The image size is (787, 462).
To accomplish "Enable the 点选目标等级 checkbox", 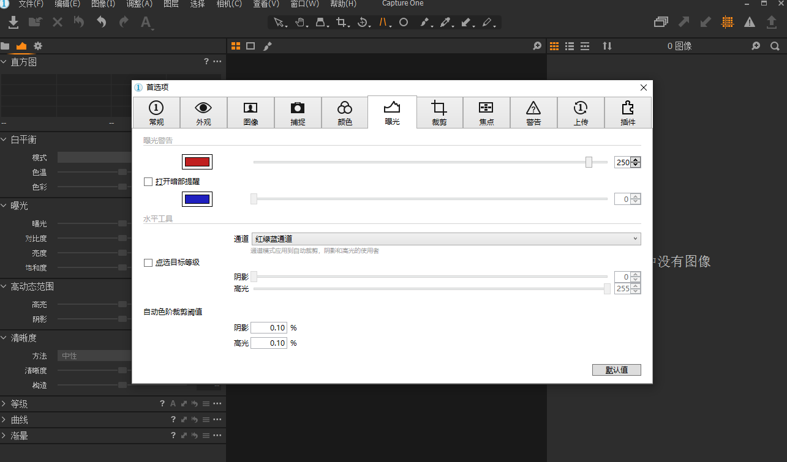I will click(148, 263).
